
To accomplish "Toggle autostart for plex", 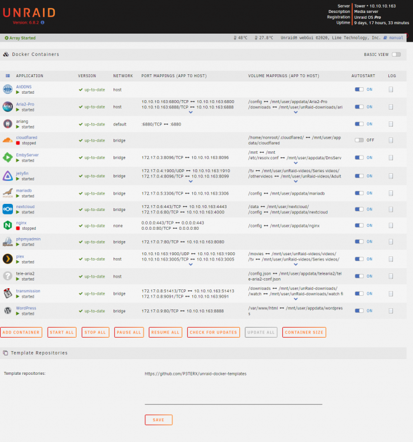I will coord(359,259).
